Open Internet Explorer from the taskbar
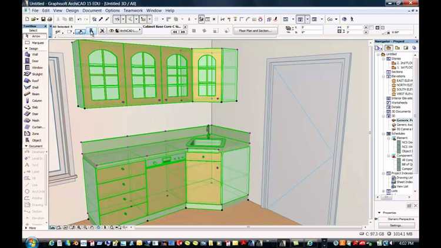 tap(52, 243)
